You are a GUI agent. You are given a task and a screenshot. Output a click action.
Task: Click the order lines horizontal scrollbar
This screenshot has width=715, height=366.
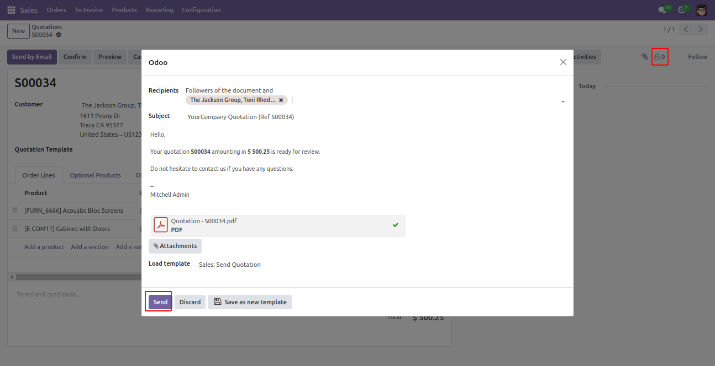pos(77,277)
